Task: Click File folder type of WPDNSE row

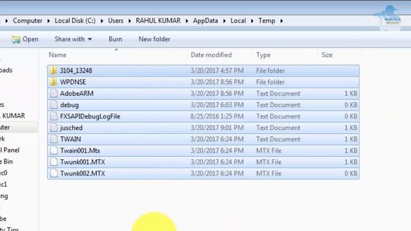Action: point(270,82)
